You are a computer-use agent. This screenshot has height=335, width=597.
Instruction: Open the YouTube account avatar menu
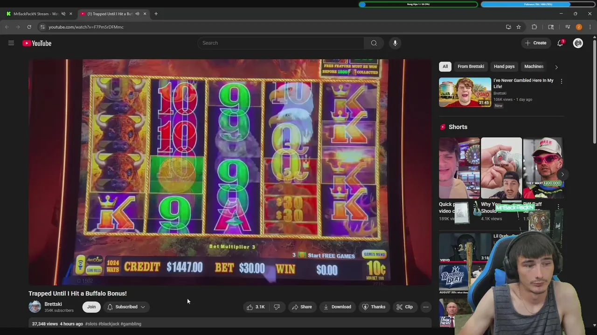pyautogui.click(x=578, y=43)
